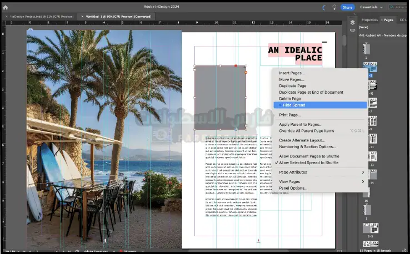Open the Layers panel icon
This screenshot has width=410, height=254.
[352, 22]
